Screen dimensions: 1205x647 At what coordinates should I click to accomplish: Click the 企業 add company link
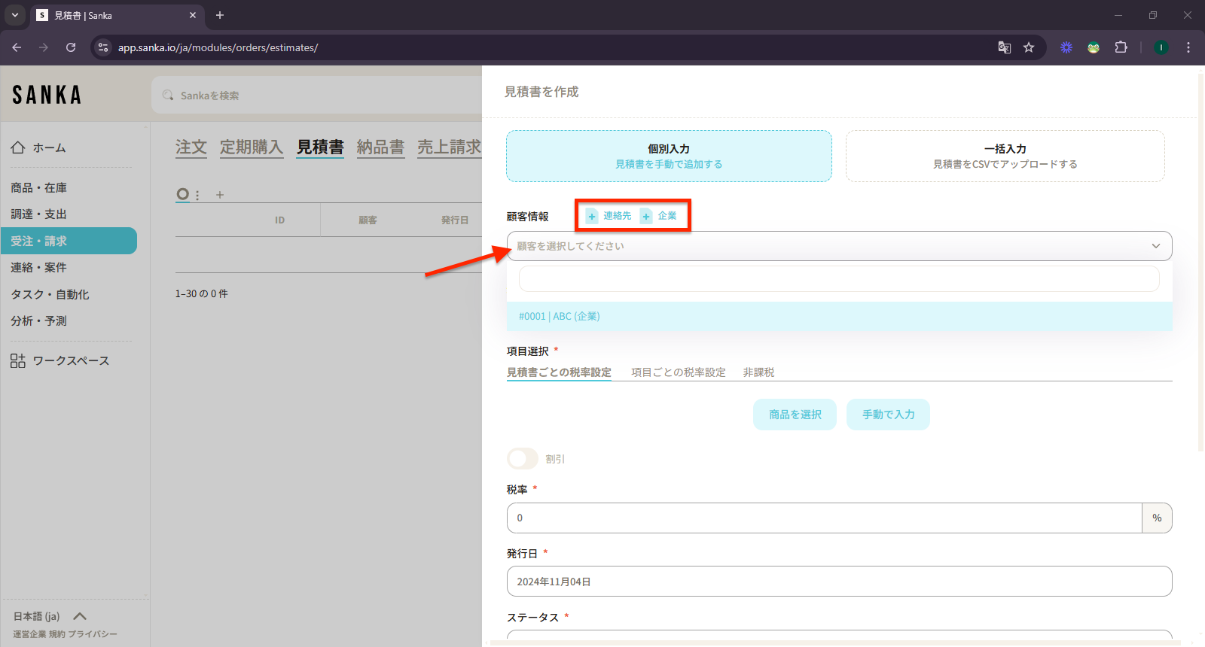(x=667, y=216)
